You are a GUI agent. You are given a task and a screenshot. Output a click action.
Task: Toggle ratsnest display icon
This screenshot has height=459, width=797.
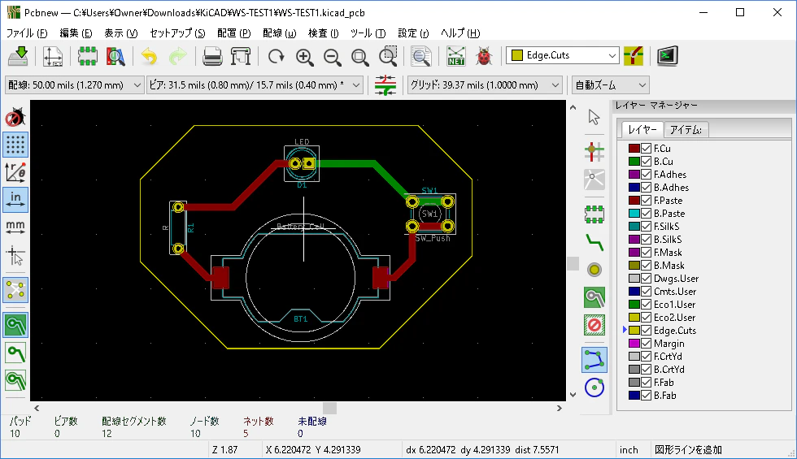pos(15,290)
